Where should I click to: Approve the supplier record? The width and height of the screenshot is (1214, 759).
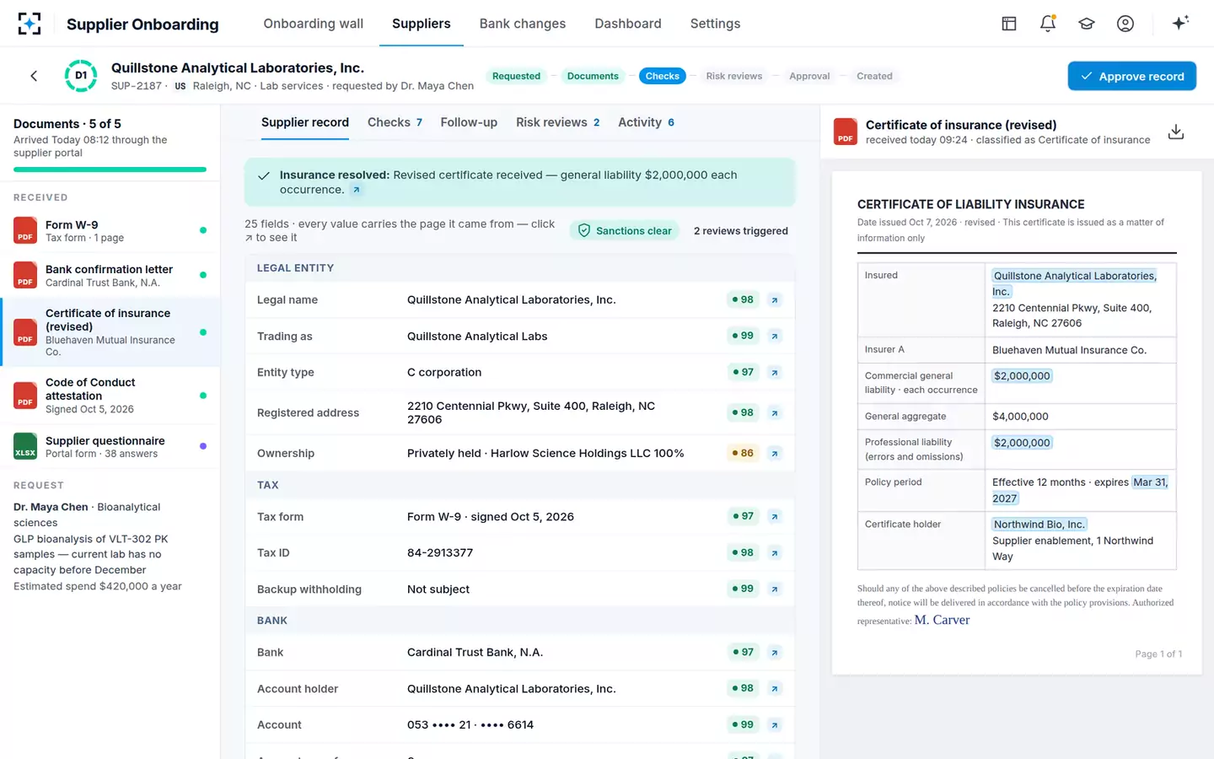tap(1132, 76)
